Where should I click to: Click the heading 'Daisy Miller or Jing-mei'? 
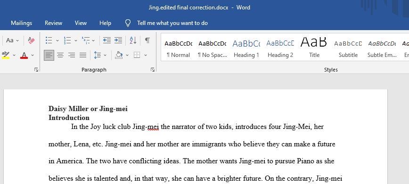88,109
